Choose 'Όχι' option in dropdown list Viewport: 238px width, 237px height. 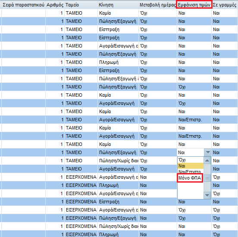pyautogui.click(x=191, y=160)
